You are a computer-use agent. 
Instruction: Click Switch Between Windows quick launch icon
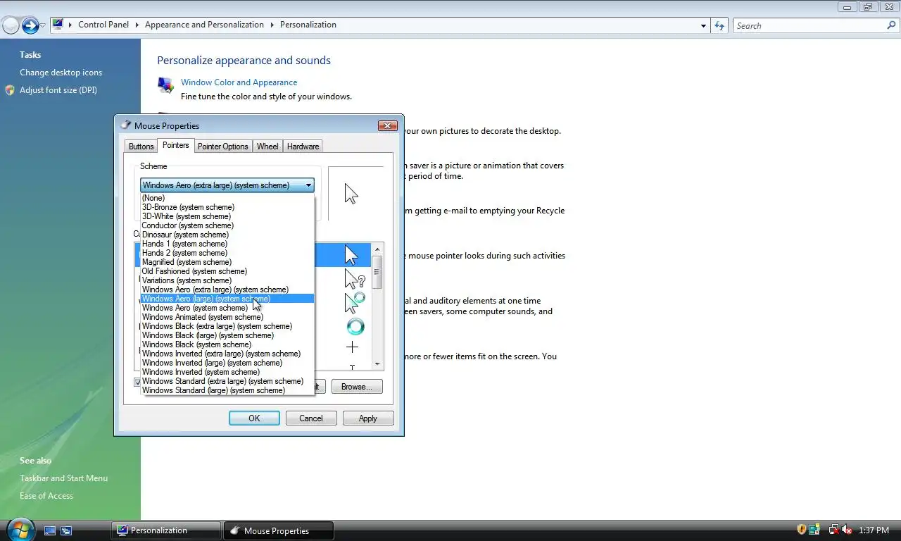(66, 530)
